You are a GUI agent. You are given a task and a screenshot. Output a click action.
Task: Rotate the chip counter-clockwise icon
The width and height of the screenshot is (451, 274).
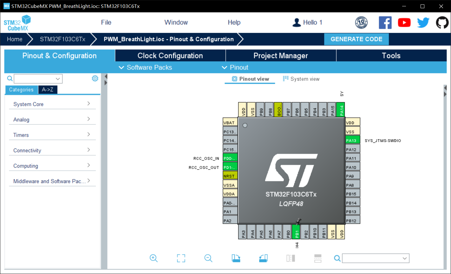[263, 258]
